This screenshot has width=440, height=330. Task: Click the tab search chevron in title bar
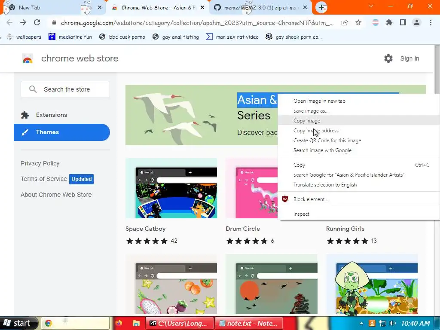pyautogui.click(x=371, y=6)
